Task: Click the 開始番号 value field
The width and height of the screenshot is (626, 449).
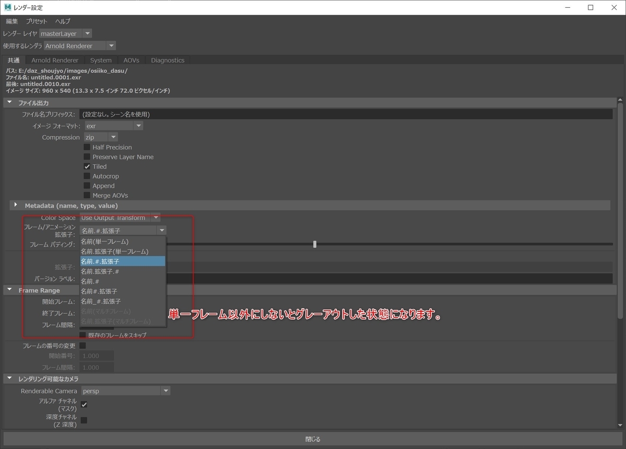Action: (97, 356)
